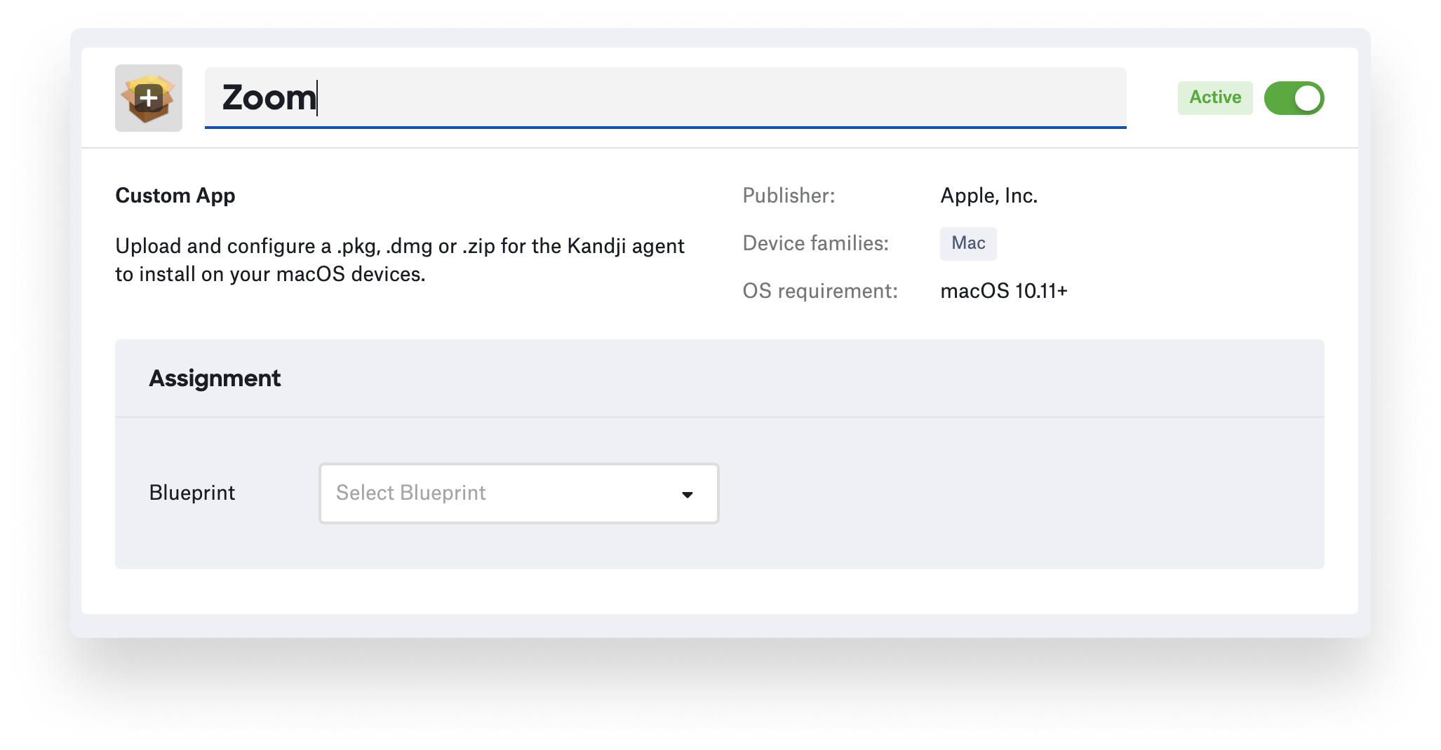Click the 'to install on your macOS devices' line
This screenshot has width=1441, height=750.
[270, 274]
